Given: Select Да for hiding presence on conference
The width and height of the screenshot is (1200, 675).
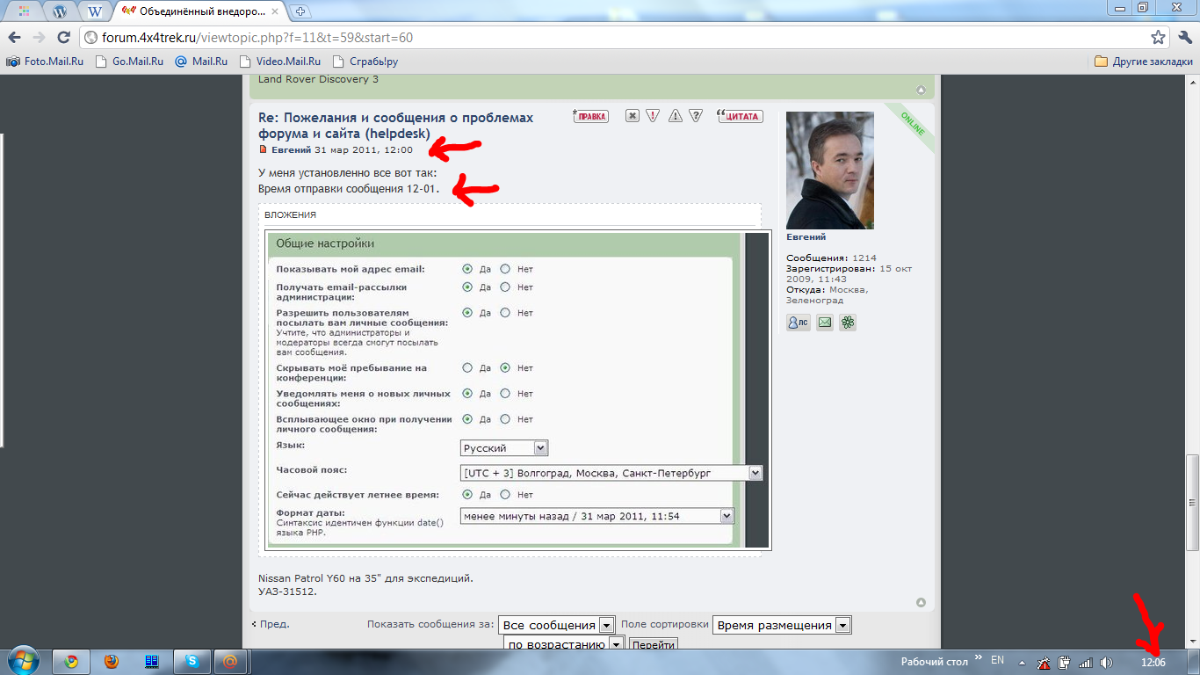Looking at the screenshot, I should [x=467, y=368].
